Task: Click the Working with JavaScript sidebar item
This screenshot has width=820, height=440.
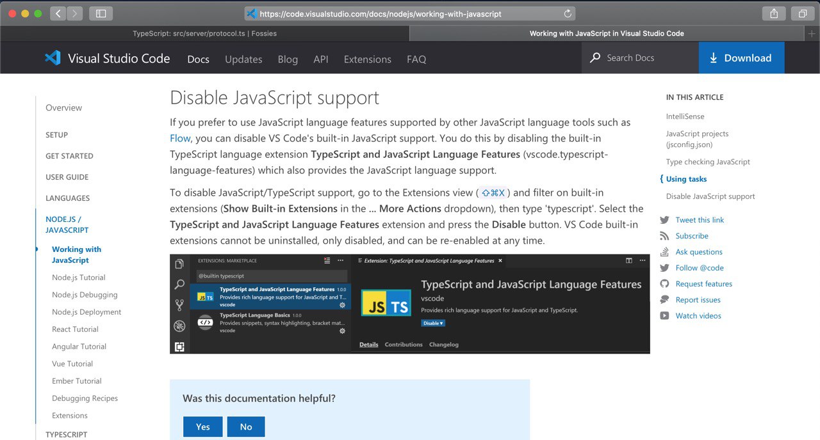Action: (76, 255)
